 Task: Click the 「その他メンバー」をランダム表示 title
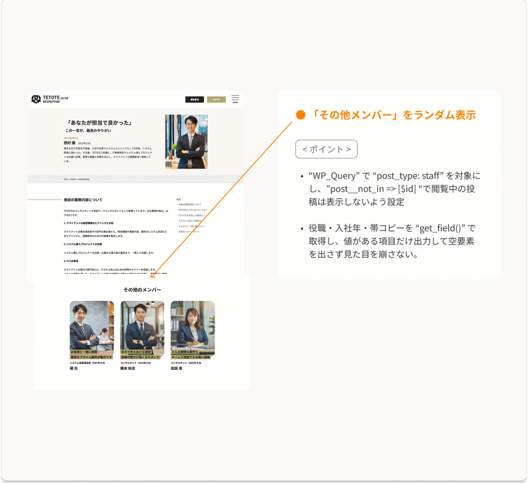[x=393, y=115]
